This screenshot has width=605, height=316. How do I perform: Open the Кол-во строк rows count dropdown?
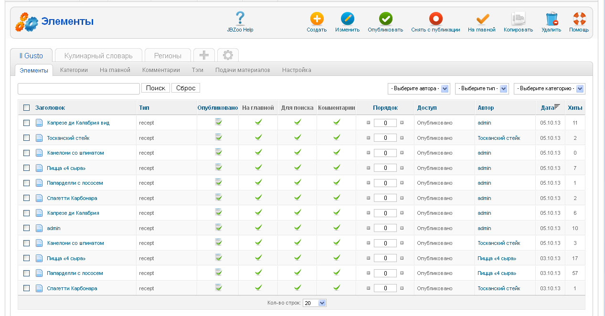[x=315, y=303]
